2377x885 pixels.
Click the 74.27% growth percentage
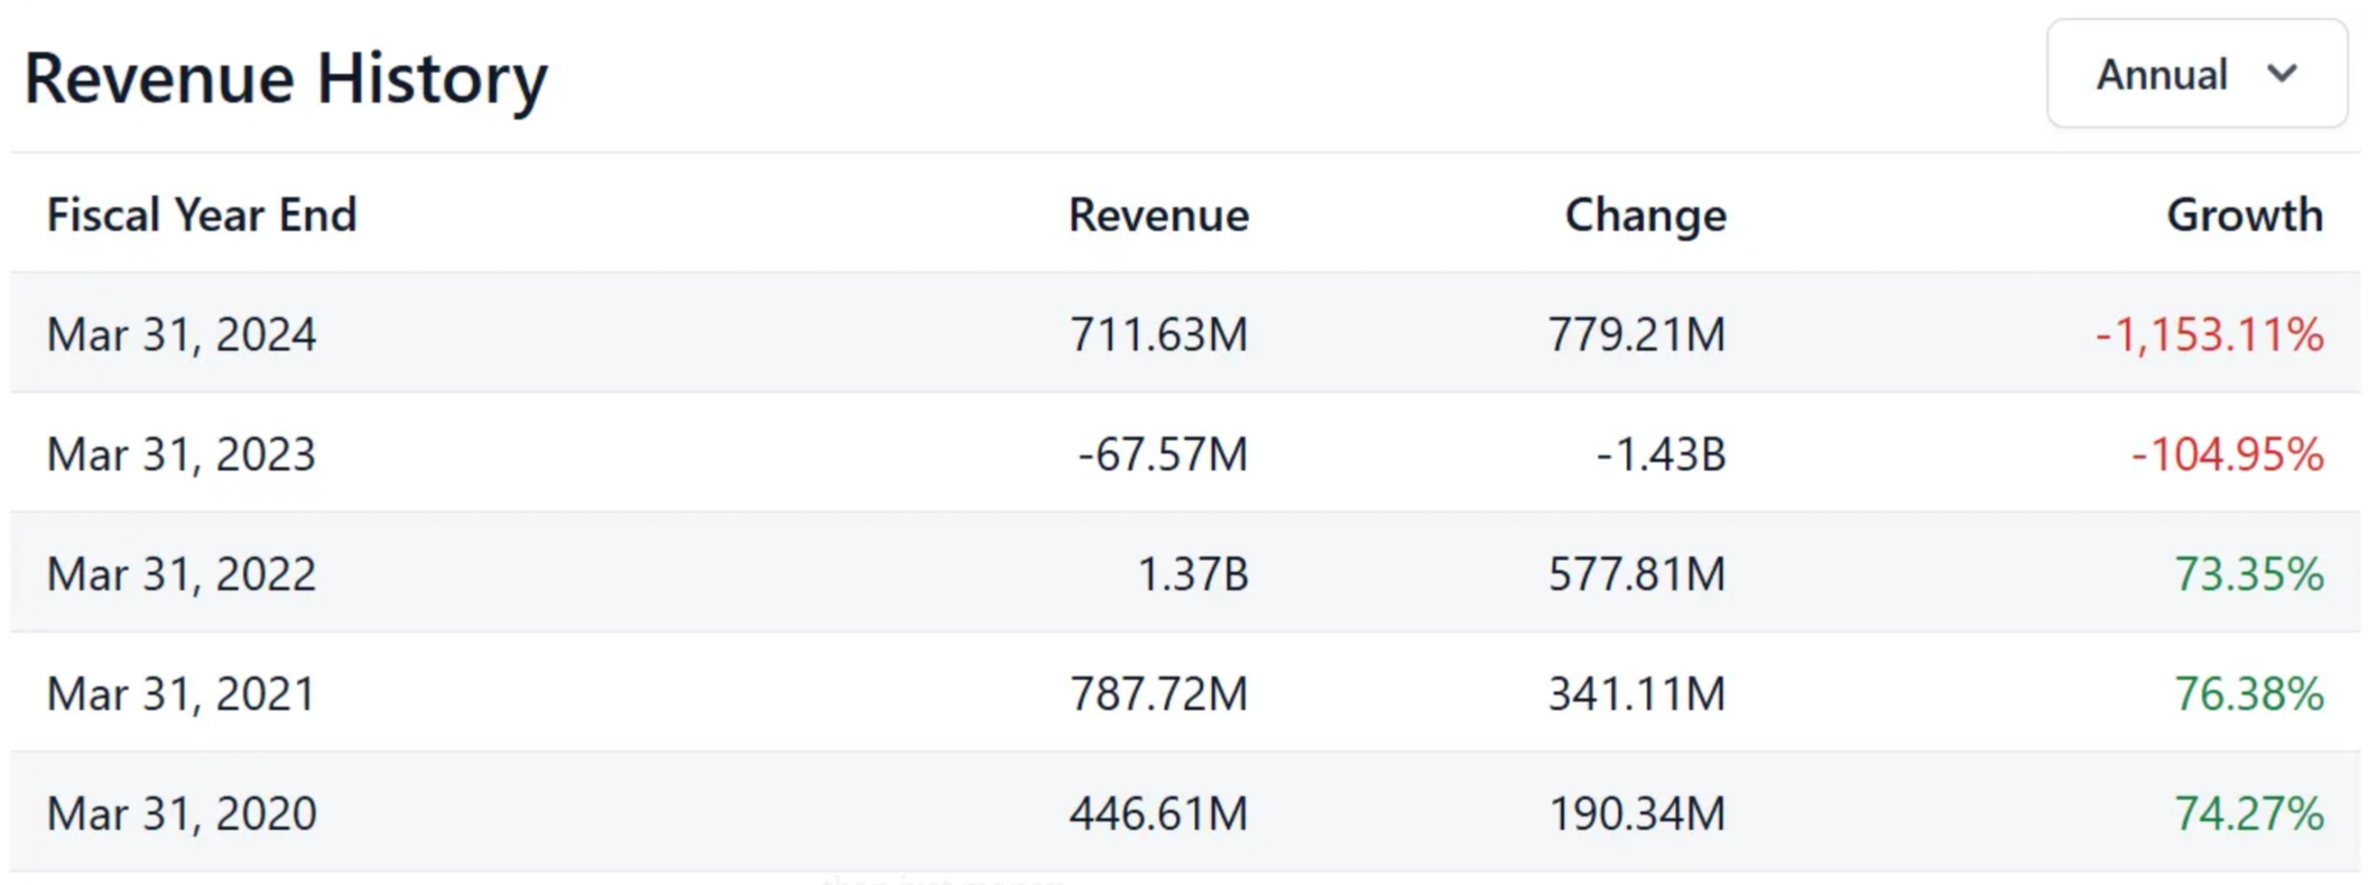coord(2245,813)
